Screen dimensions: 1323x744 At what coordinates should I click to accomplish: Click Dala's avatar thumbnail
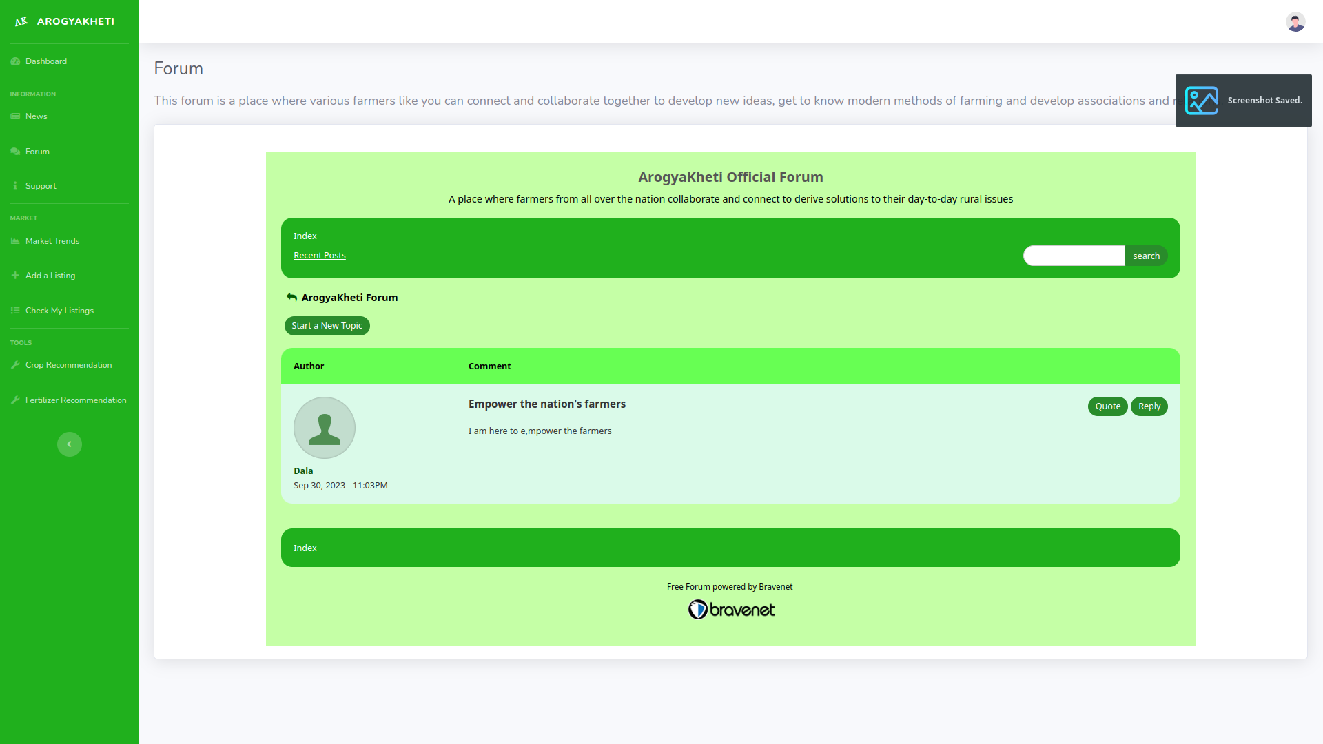coord(325,428)
